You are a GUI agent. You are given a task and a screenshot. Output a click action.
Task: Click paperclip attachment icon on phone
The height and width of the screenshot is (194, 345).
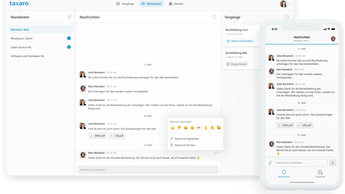270,163
